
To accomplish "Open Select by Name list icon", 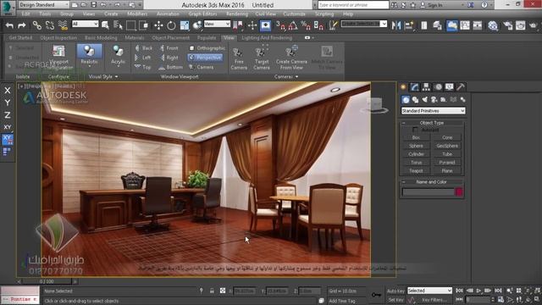I will coord(118,25).
